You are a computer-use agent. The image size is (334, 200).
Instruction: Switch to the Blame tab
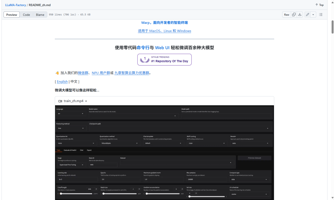40,15
